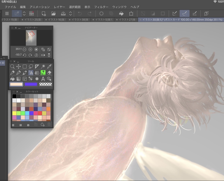Redo the last undone action
Screen dimensions: 224x181
tap(89, 13)
